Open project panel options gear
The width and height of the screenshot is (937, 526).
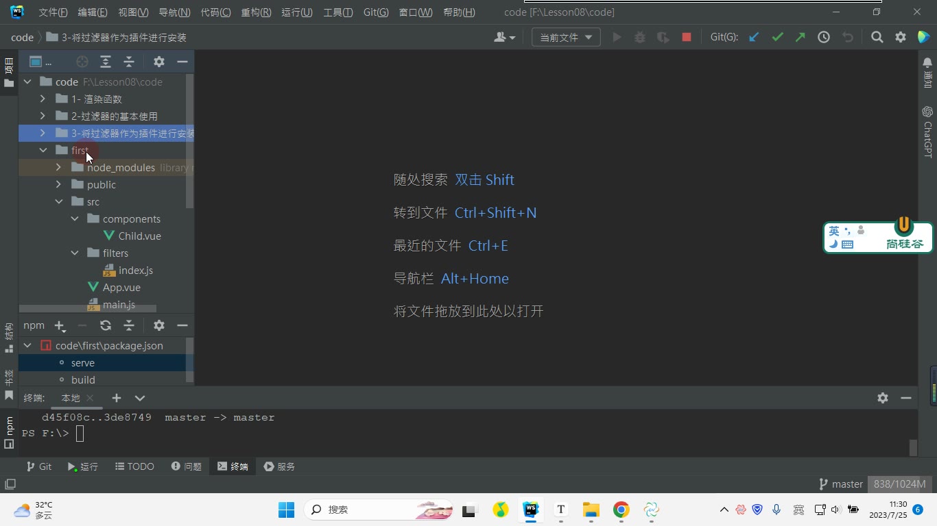pos(159,62)
